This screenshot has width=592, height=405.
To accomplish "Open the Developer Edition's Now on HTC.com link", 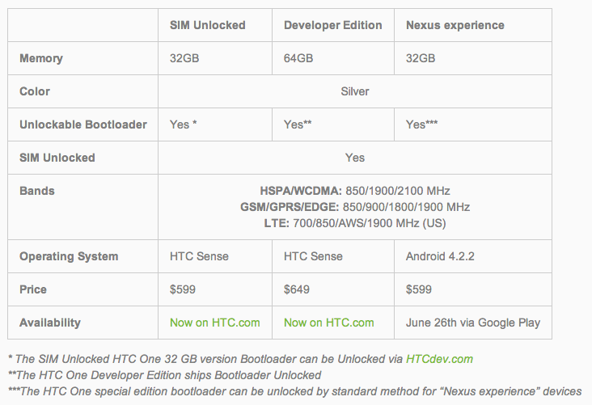I will pyautogui.click(x=328, y=323).
